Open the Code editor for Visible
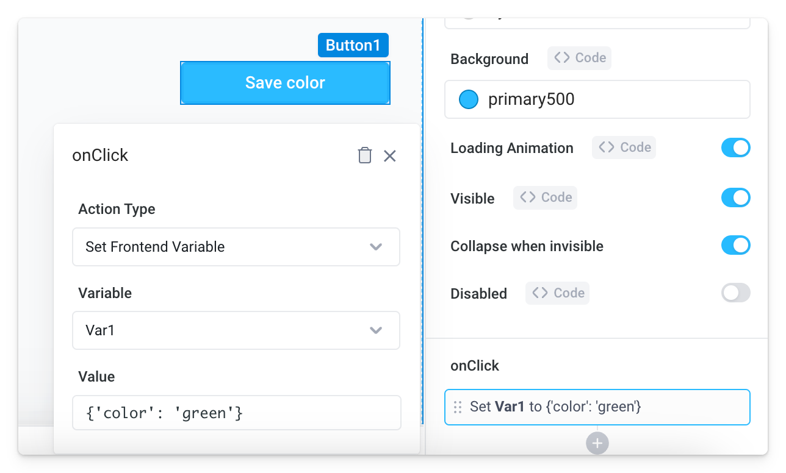Image resolution: width=786 pixels, height=473 pixels. tap(545, 197)
